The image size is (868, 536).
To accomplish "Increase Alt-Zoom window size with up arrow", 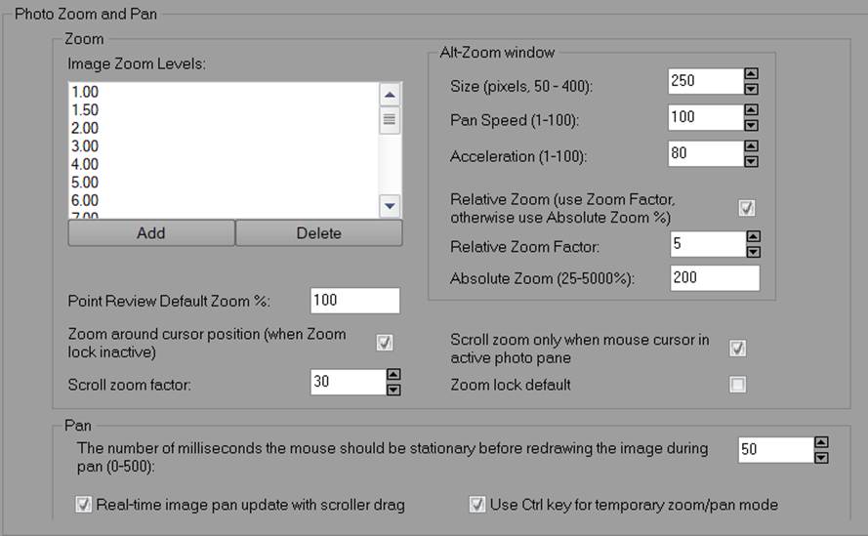I will (751, 74).
